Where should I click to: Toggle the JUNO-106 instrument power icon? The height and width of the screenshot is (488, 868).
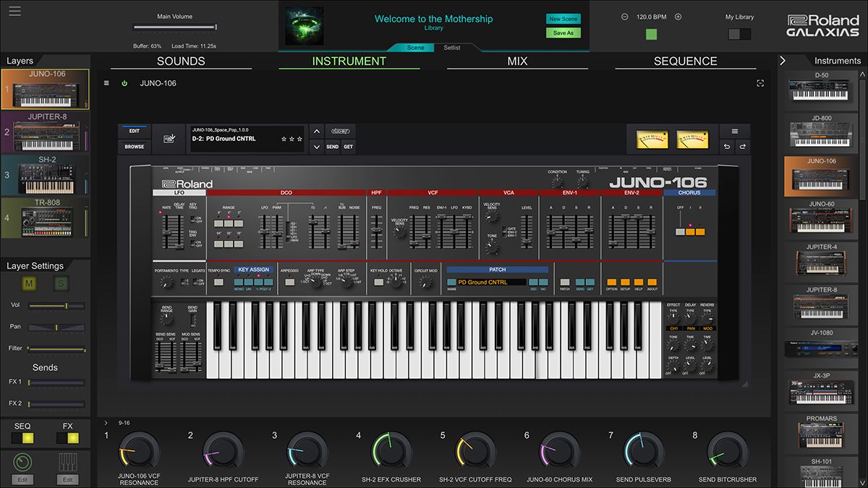point(124,83)
